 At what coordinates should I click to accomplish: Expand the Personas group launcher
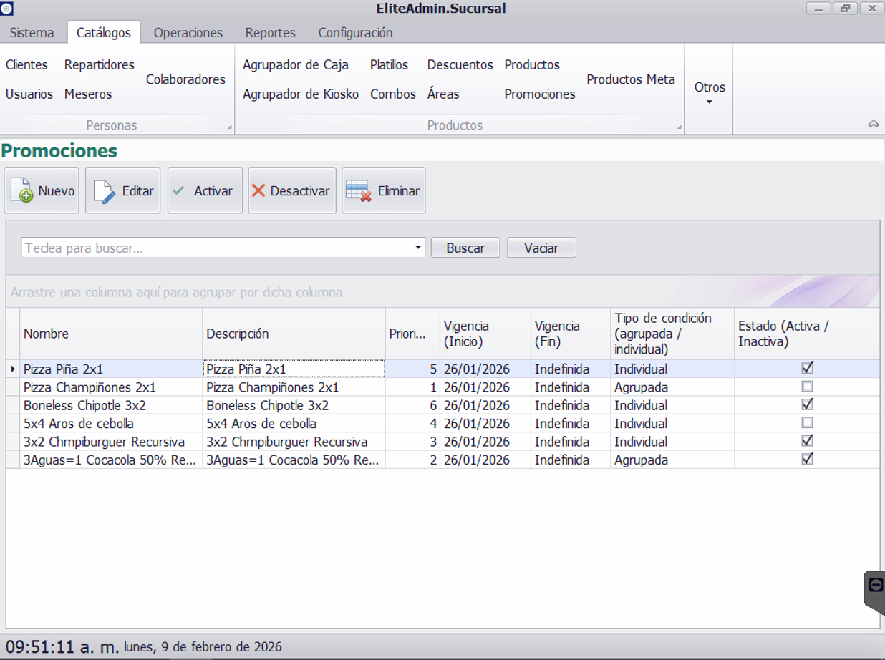[x=230, y=127]
